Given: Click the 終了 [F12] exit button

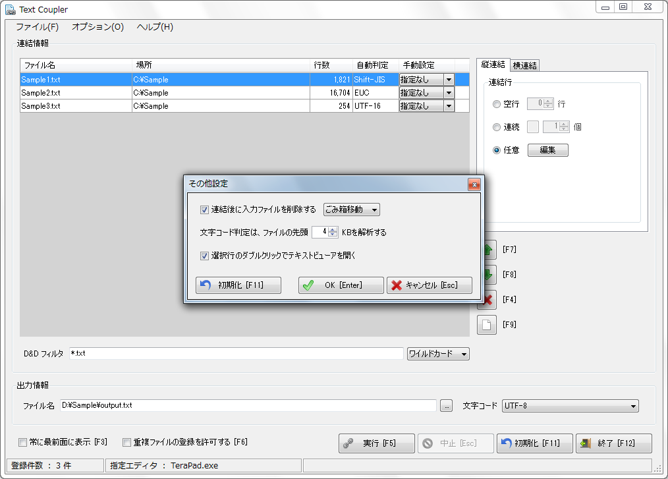Looking at the screenshot, I should [x=613, y=443].
